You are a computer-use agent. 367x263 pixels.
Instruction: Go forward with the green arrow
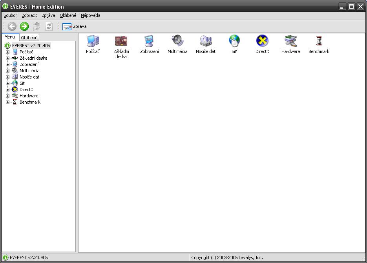coord(24,26)
